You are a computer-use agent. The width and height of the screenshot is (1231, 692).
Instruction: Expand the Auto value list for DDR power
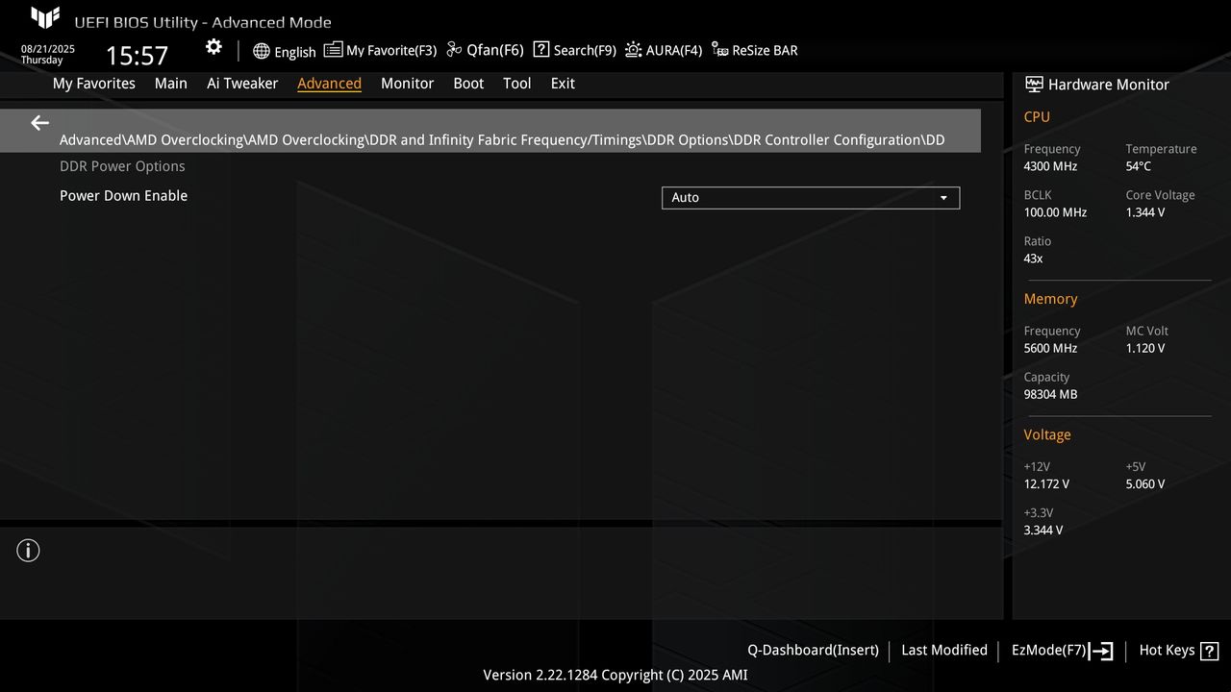pos(943,197)
